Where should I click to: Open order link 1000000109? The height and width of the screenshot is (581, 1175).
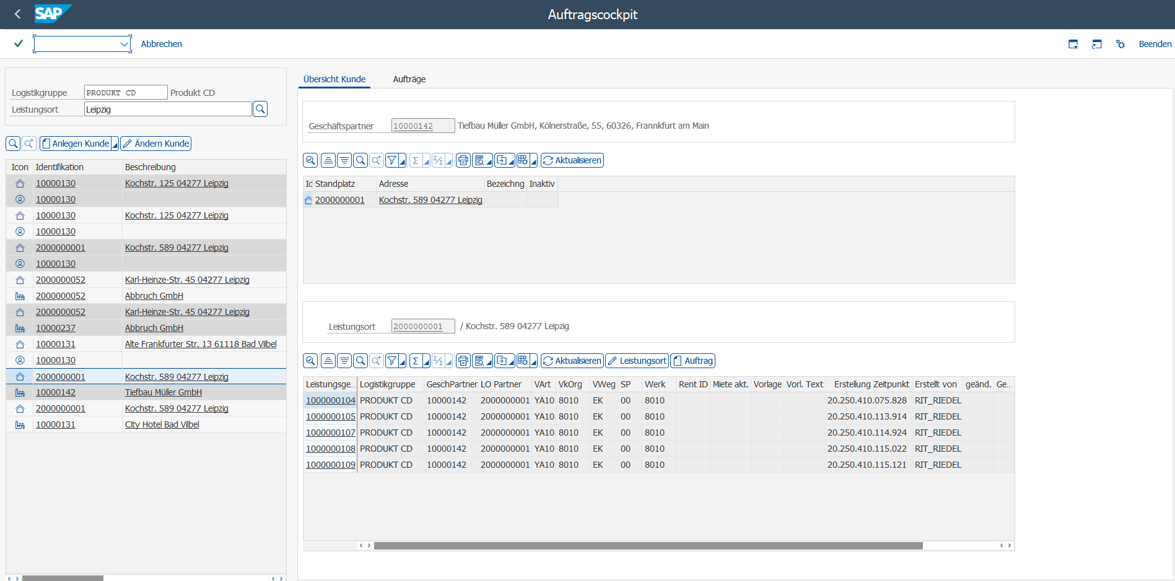[331, 465]
